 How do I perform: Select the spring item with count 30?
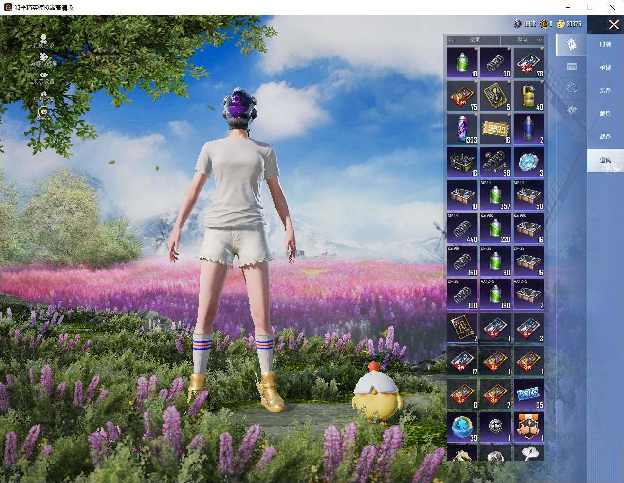tap(496, 63)
